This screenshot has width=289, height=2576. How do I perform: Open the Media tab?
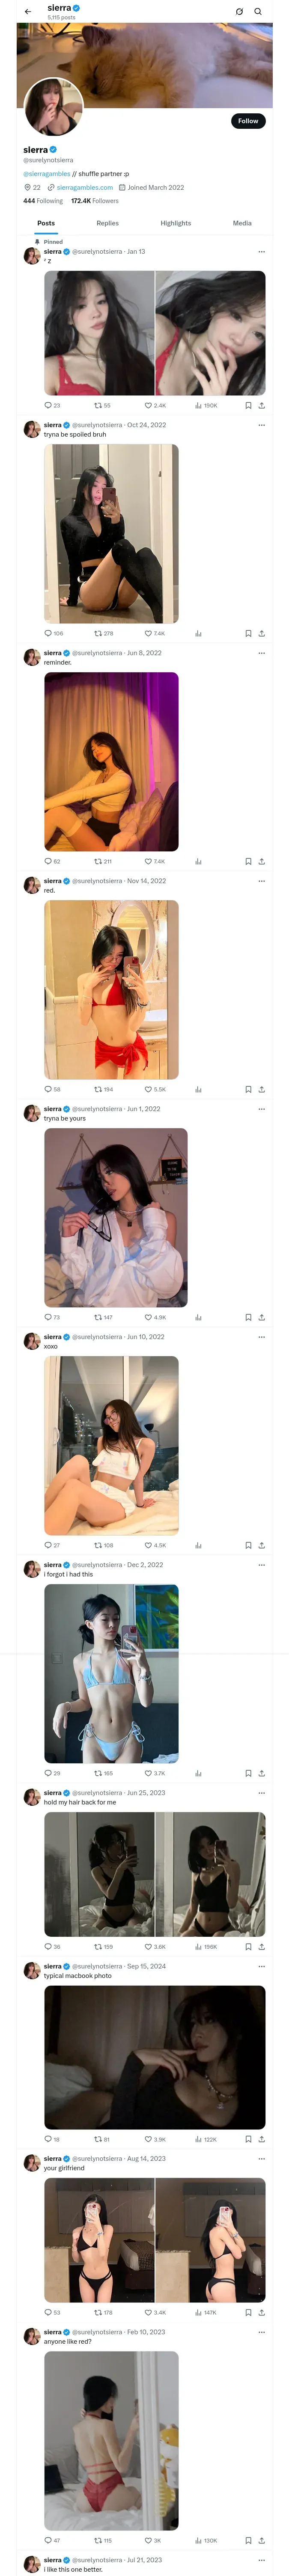coord(242,223)
